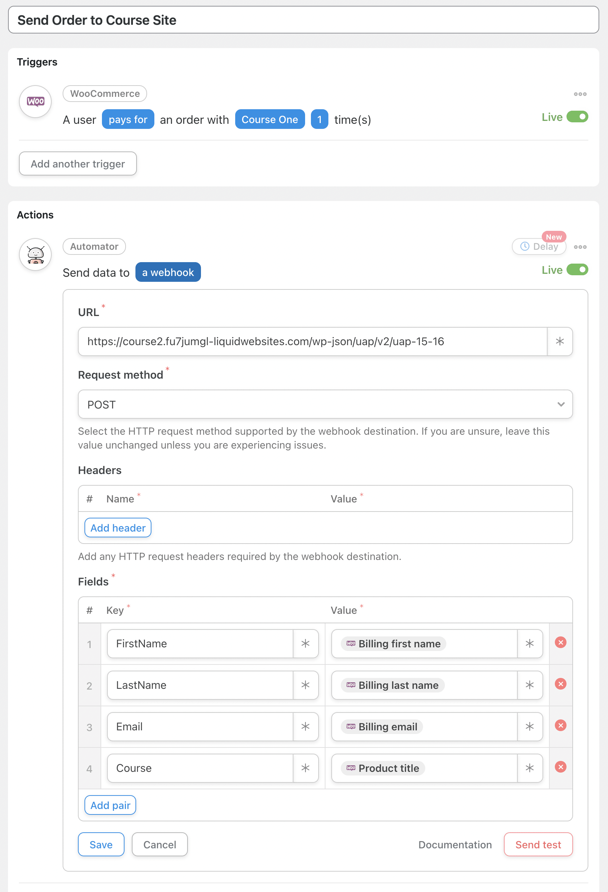Open the token picker asterisk beside the URL
608x892 pixels.
pyautogui.click(x=560, y=341)
